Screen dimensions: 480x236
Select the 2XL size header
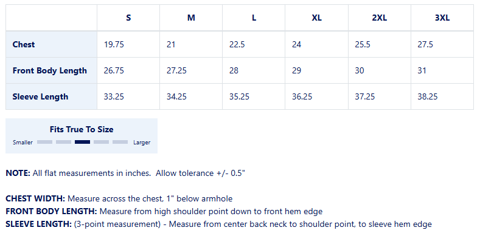coord(379,18)
